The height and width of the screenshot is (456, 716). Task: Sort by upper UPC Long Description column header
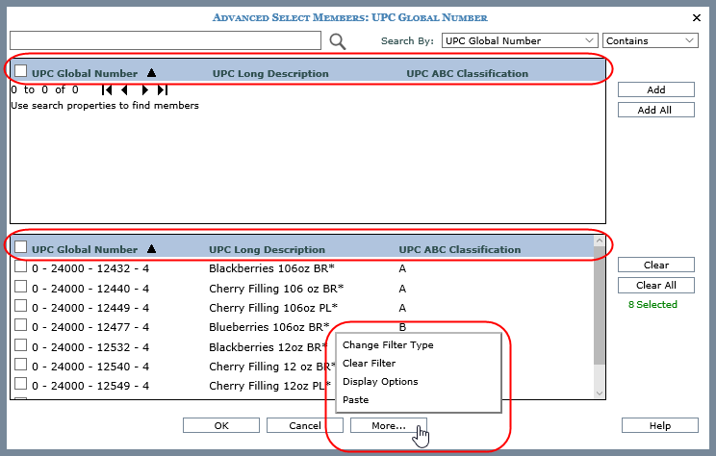(270, 73)
